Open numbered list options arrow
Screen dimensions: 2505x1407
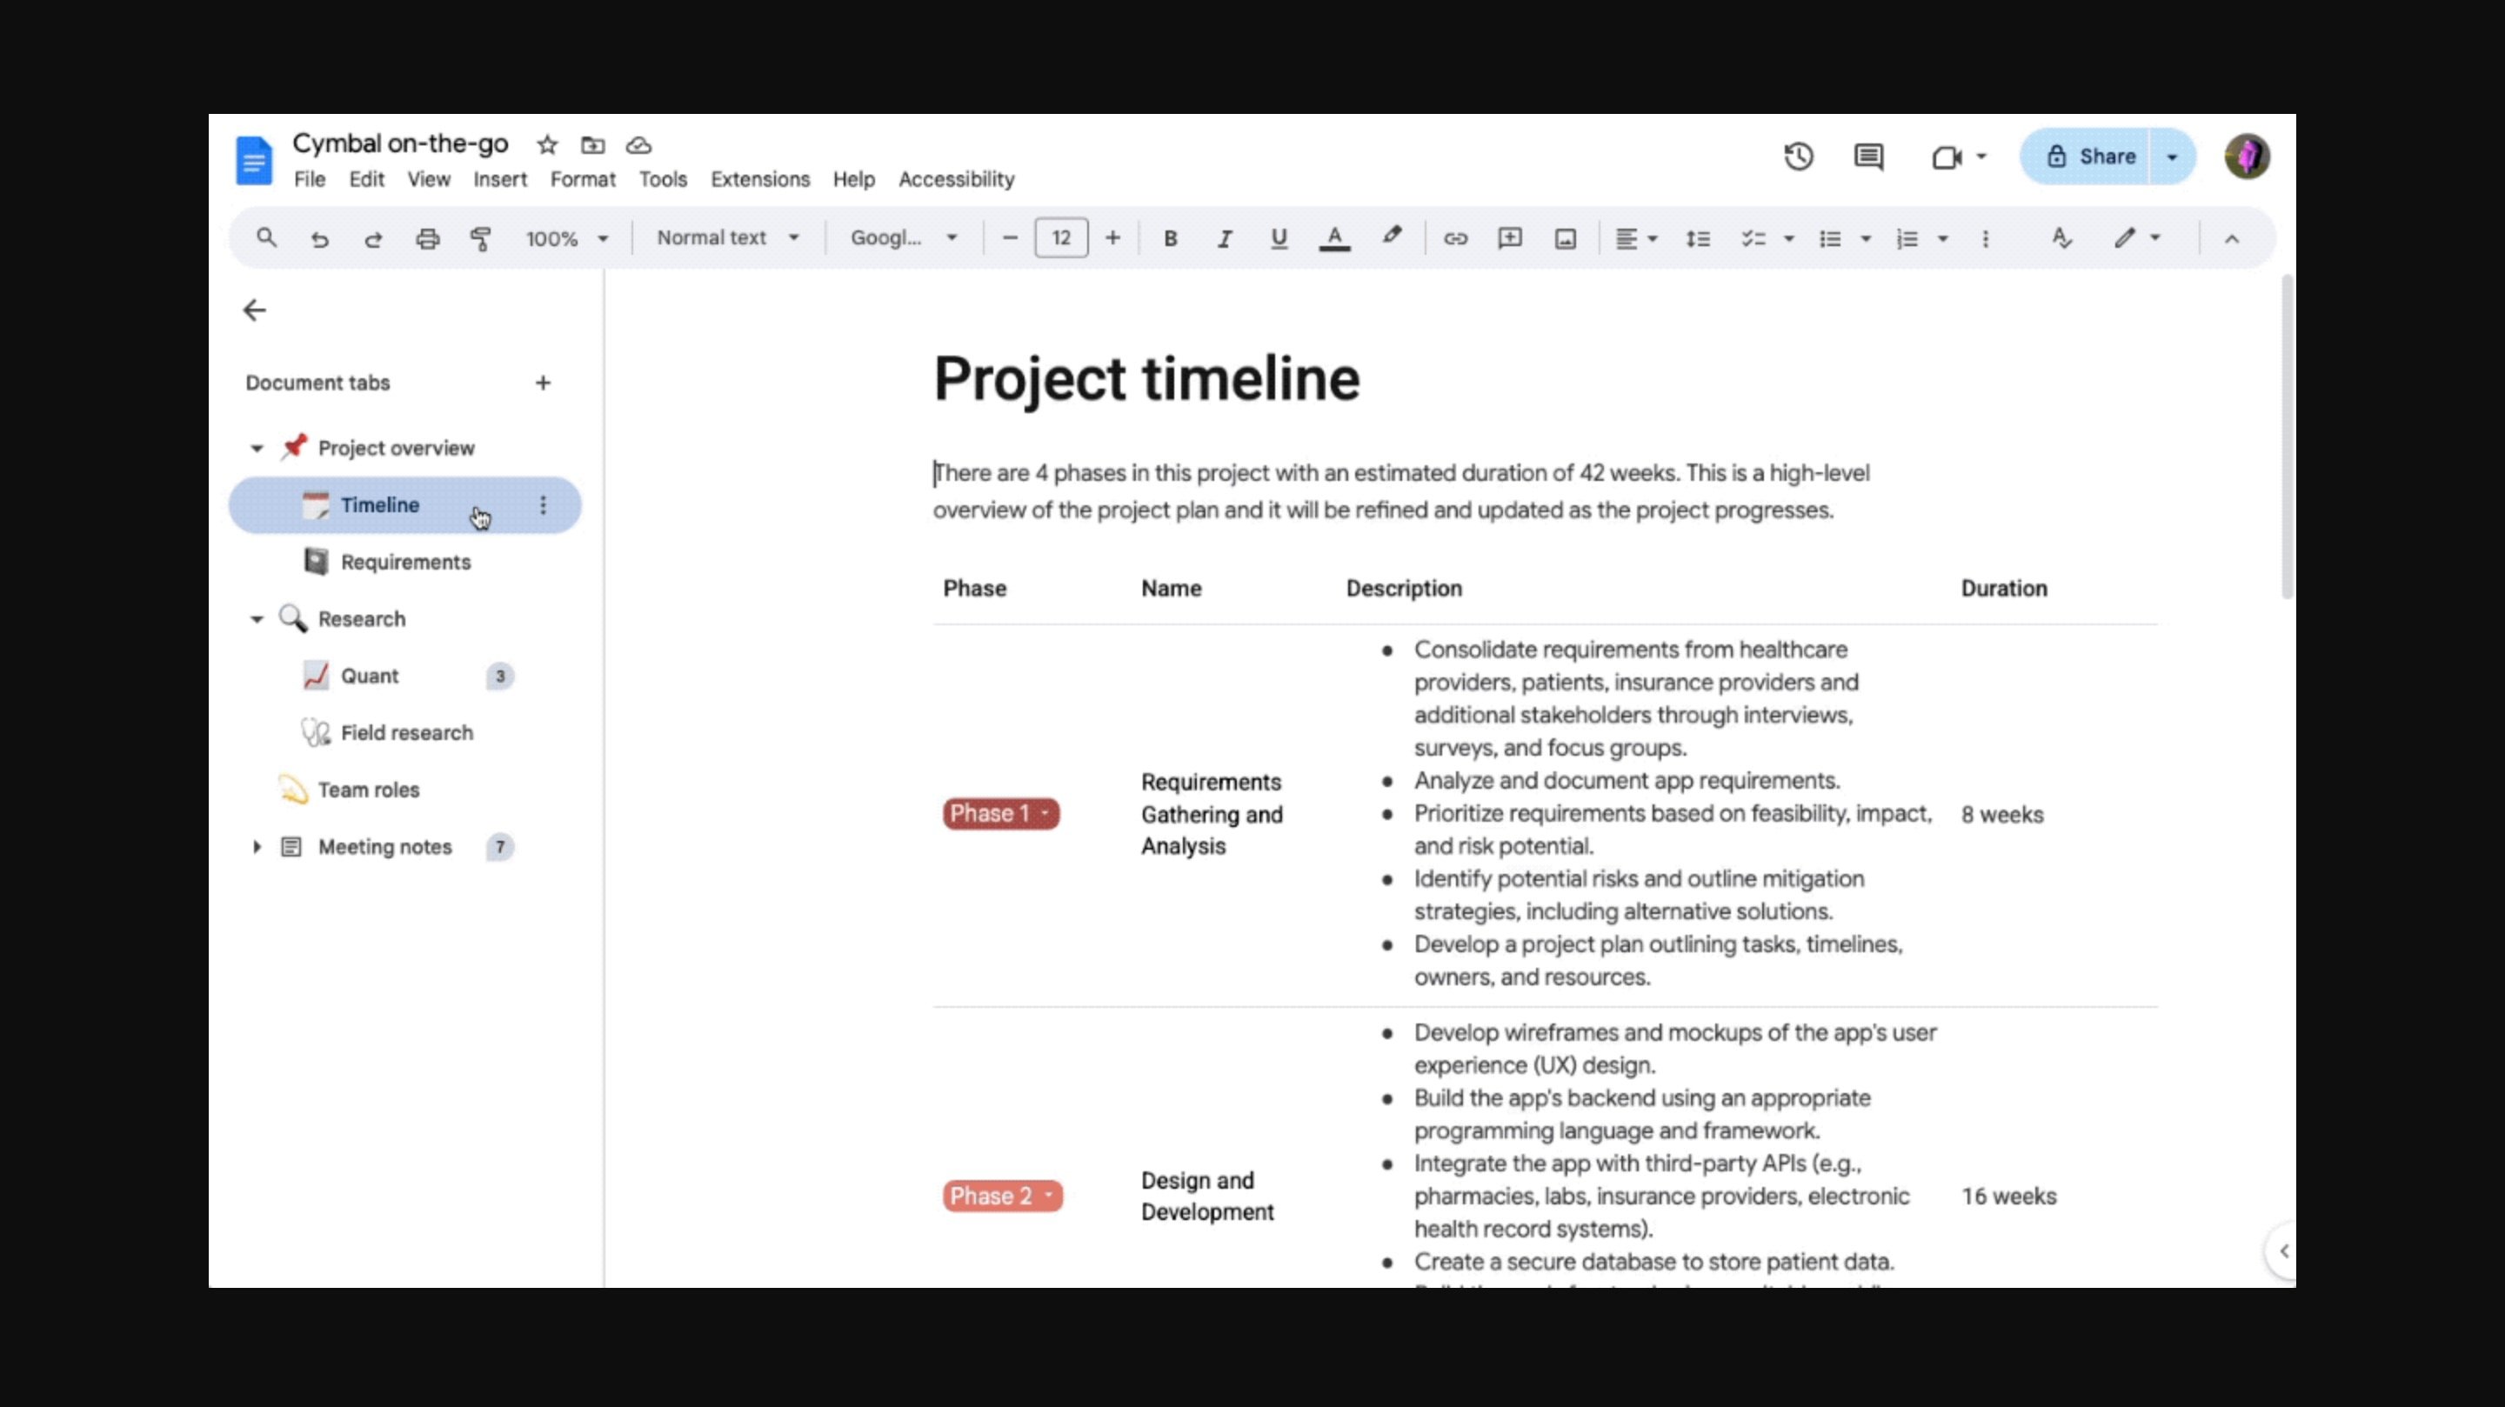1942,238
